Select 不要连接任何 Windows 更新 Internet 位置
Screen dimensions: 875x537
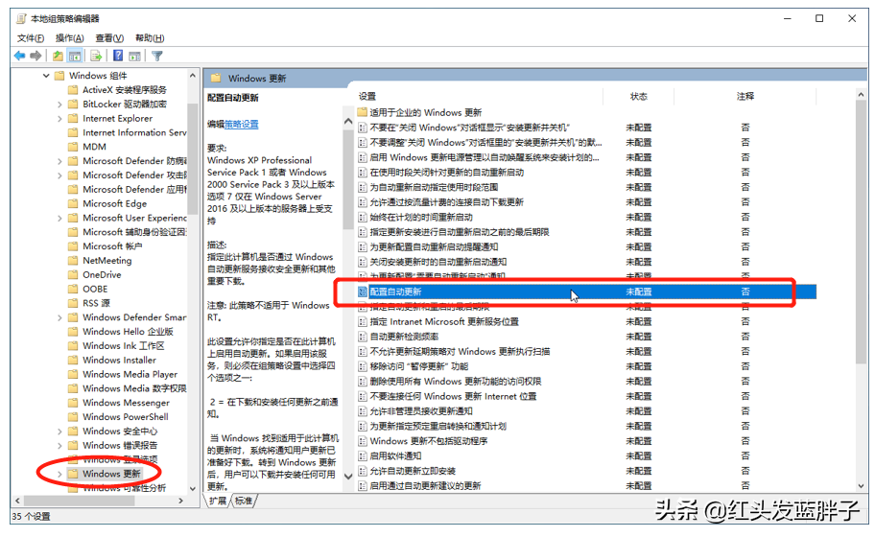pyautogui.click(x=453, y=396)
